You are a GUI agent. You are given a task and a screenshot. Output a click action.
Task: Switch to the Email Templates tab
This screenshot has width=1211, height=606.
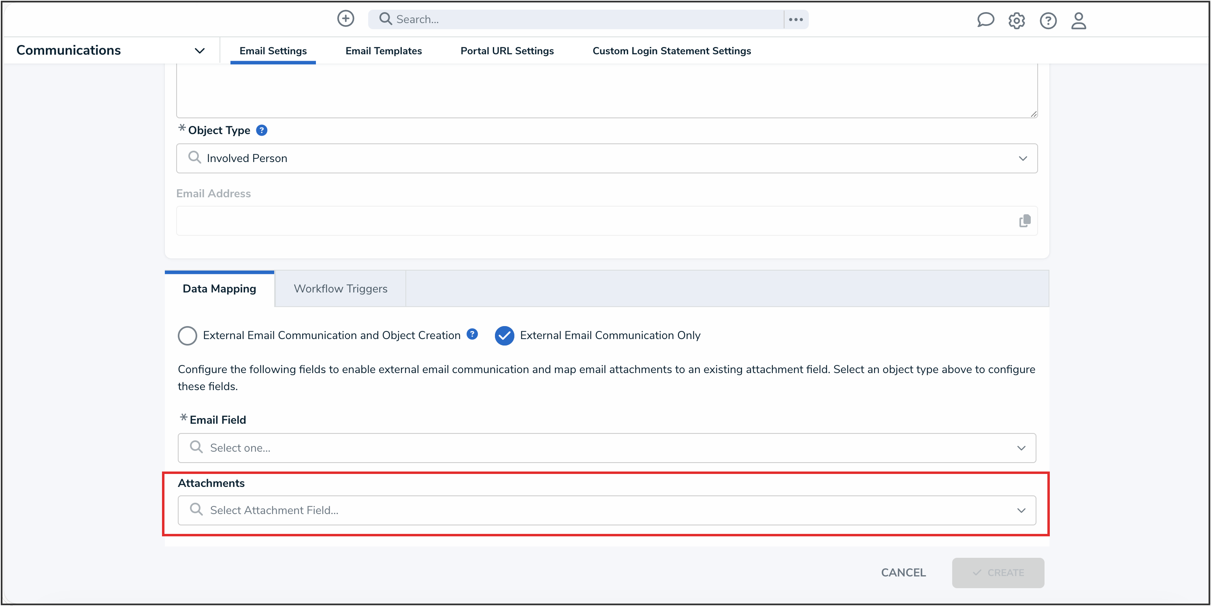[383, 51]
